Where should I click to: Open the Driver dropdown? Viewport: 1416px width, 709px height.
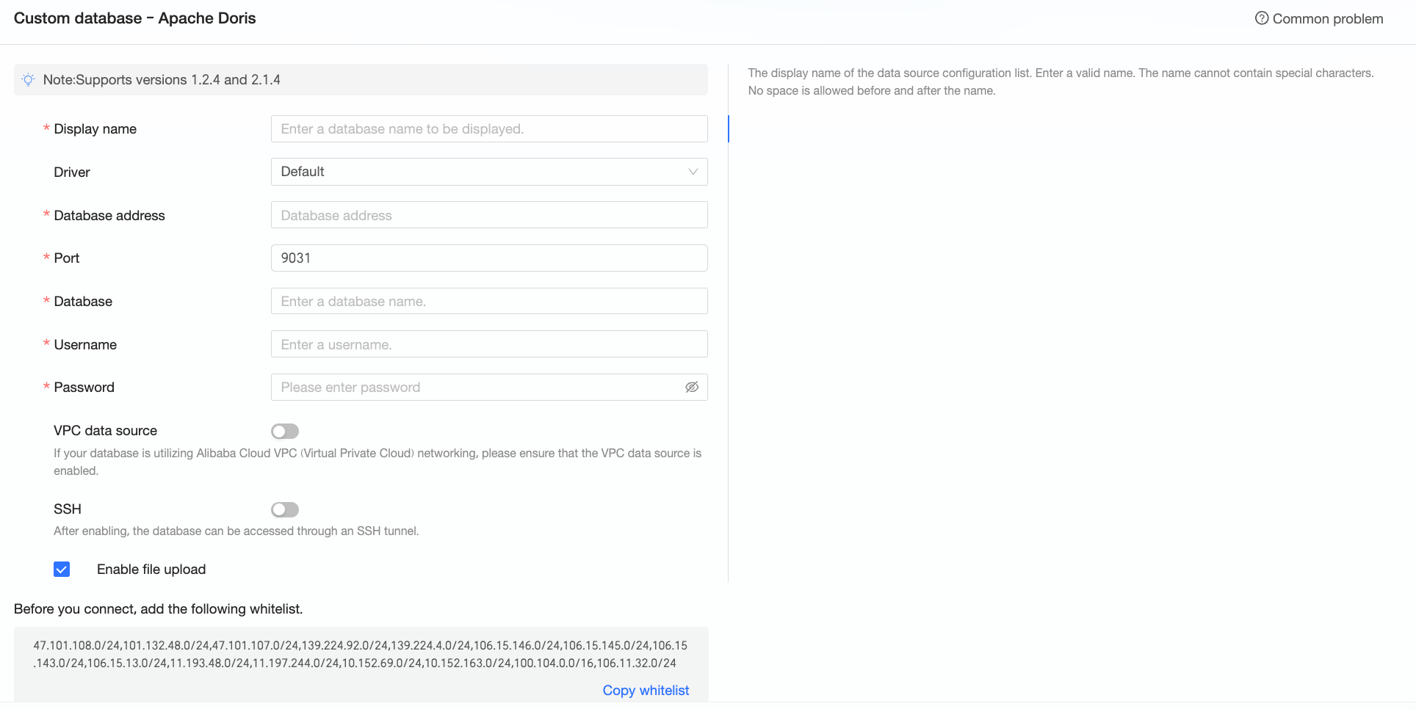point(489,172)
